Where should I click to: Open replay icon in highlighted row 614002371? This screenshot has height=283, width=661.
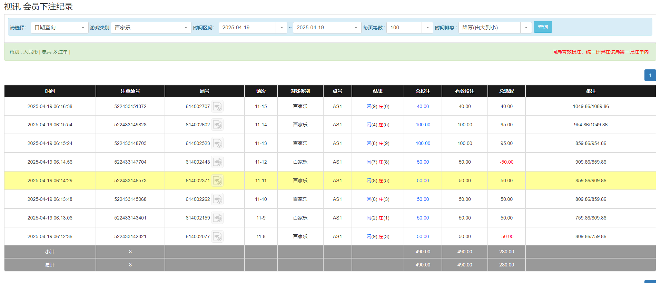click(x=217, y=181)
